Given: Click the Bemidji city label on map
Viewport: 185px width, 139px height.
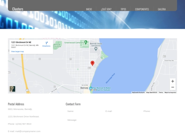Looking at the screenshot, I should tap(84, 88).
